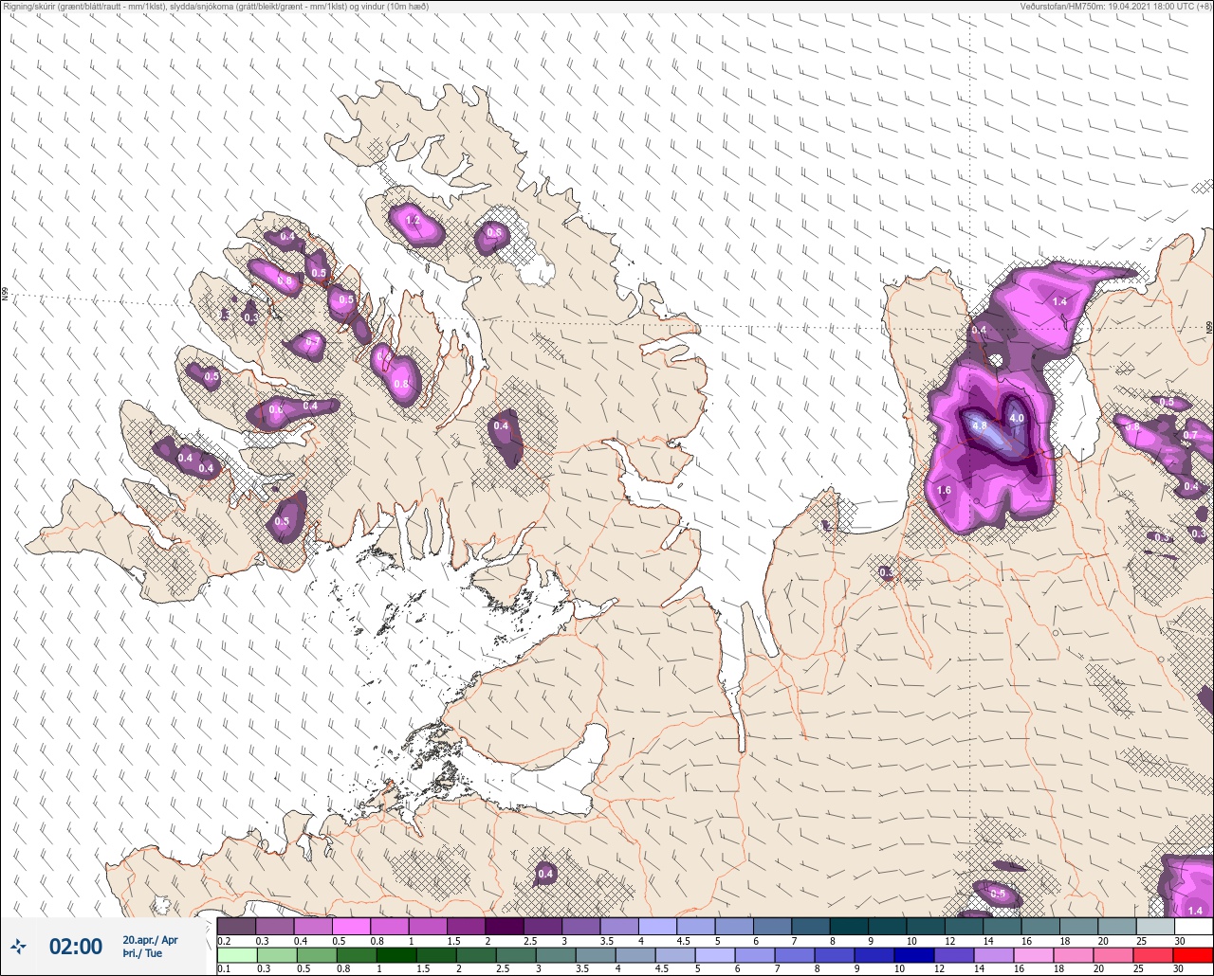Click the 0.1 label of the lower legend
This screenshot has height=976, width=1214.
[x=223, y=968]
